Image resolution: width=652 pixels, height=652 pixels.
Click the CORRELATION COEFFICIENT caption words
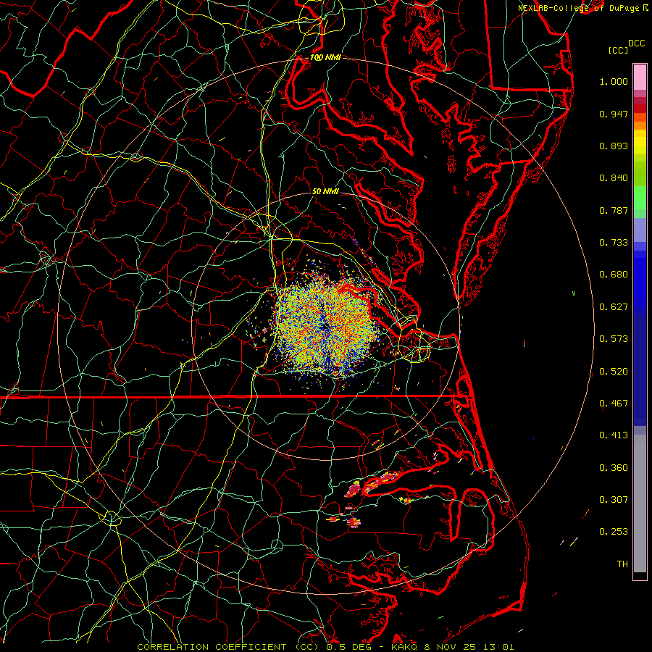pyautogui.click(x=212, y=647)
